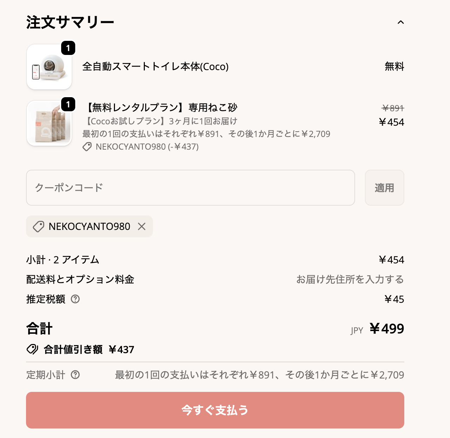Image resolution: width=450 pixels, height=438 pixels.
Task: Focus the クーポンコード input field
Action: [x=190, y=188]
